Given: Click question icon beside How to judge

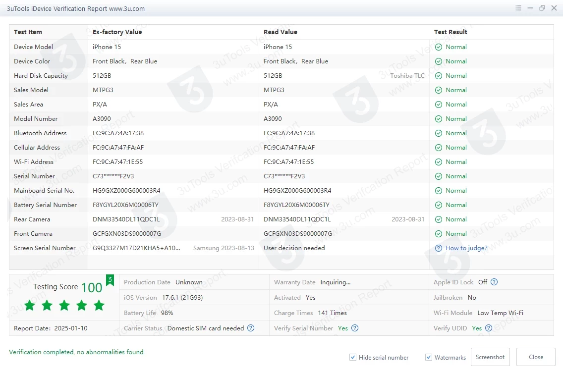Looking at the screenshot, I should (x=439, y=248).
